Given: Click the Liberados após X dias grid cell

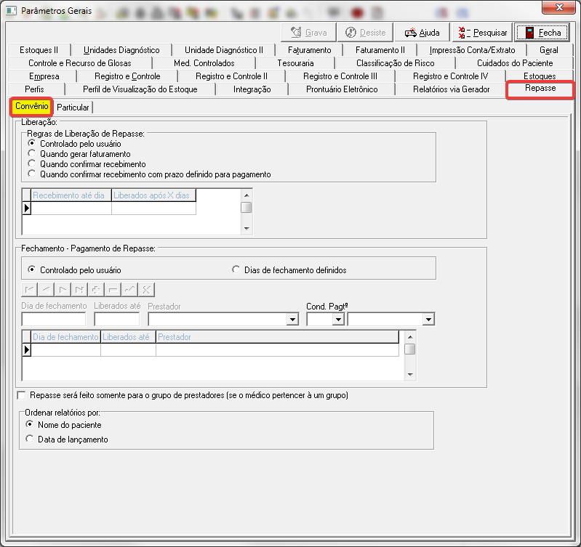Looking at the screenshot, I should click(x=153, y=208).
